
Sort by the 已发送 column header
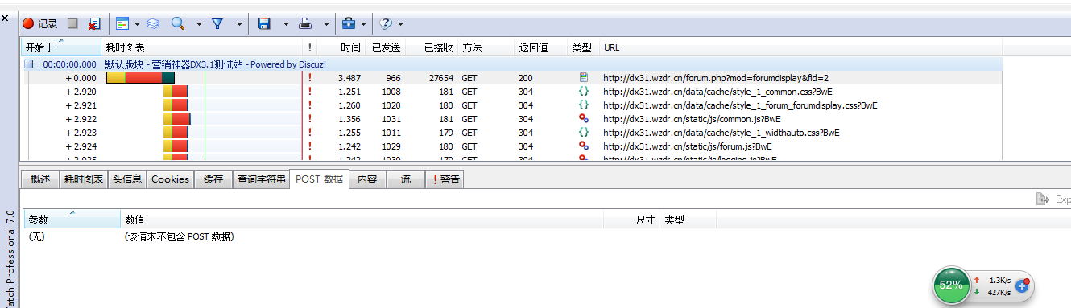coord(386,47)
